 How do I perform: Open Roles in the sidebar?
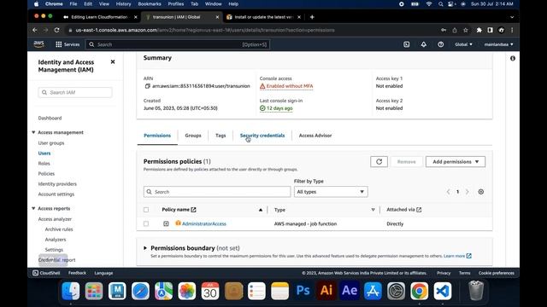(44, 163)
